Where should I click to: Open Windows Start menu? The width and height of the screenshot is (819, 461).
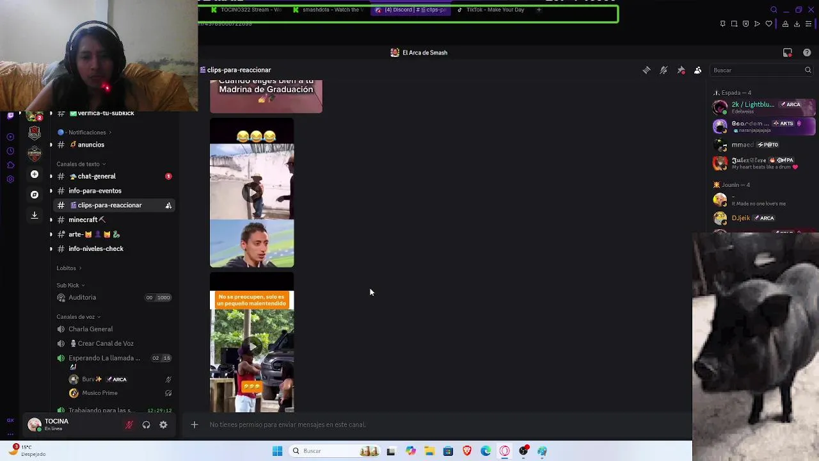coord(277,451)
